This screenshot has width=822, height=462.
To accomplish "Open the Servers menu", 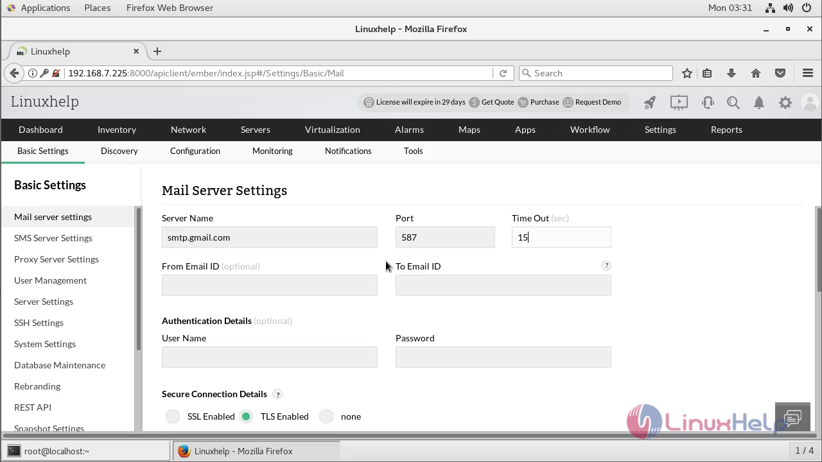I will click(x=256, y=130).
